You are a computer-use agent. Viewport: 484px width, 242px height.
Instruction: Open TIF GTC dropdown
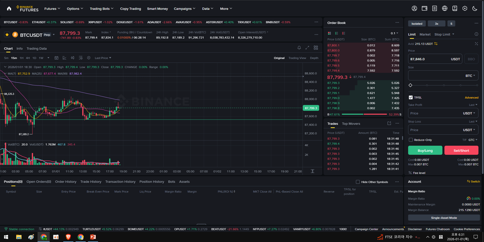click(x=473, y=140)
